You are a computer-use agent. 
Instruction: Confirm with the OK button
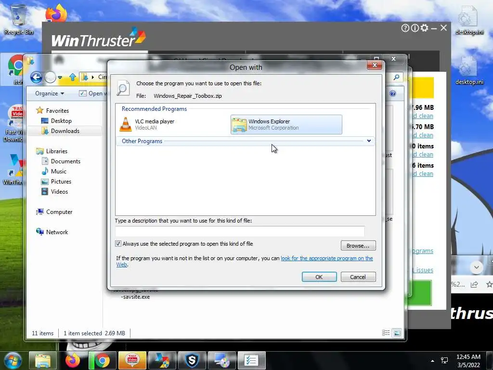[319, 277]
